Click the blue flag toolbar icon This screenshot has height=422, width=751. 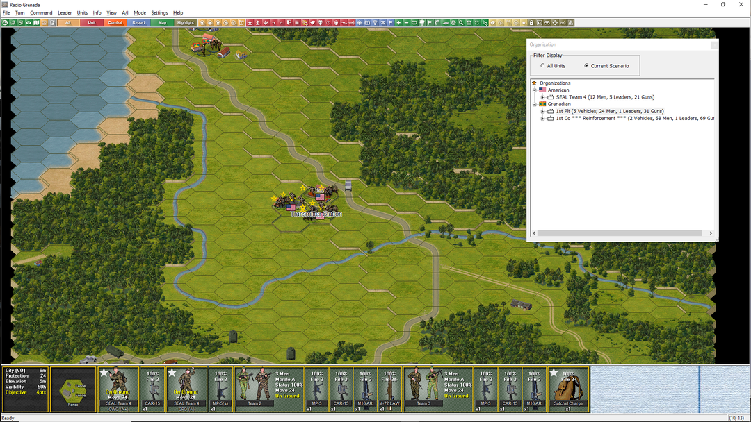click(390, 22)
